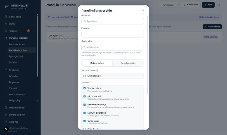Click the MNS Next IK logo icon
The height and width of the screenshot is (135, 227).
pos(7,7)
